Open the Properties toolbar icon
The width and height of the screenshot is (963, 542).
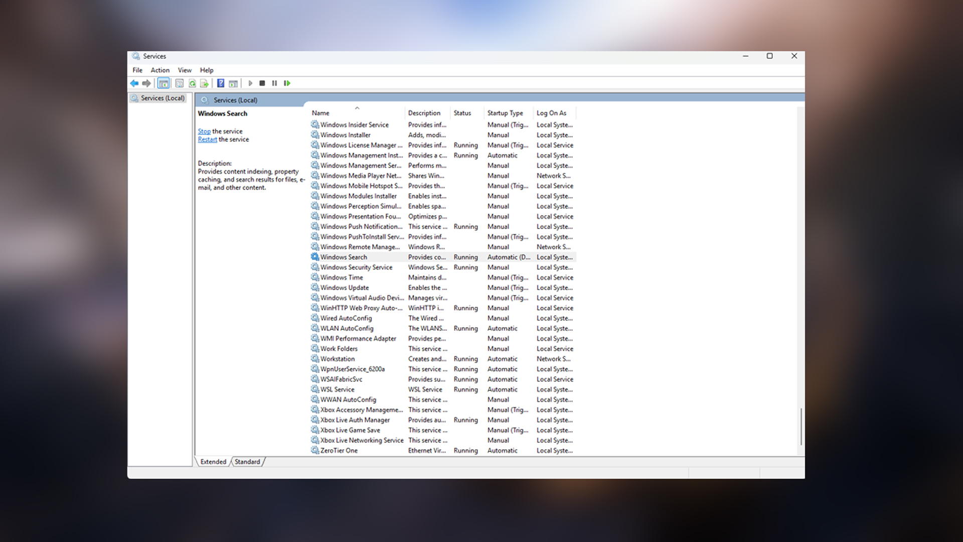(x=180, y=83)
